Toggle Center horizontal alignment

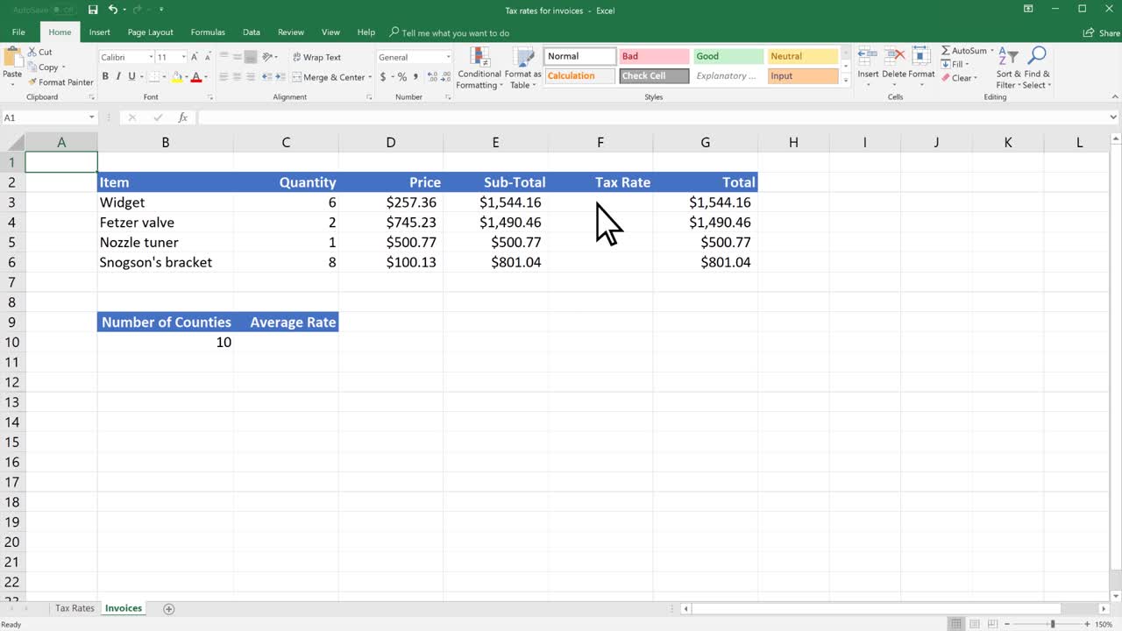point(237,77)
